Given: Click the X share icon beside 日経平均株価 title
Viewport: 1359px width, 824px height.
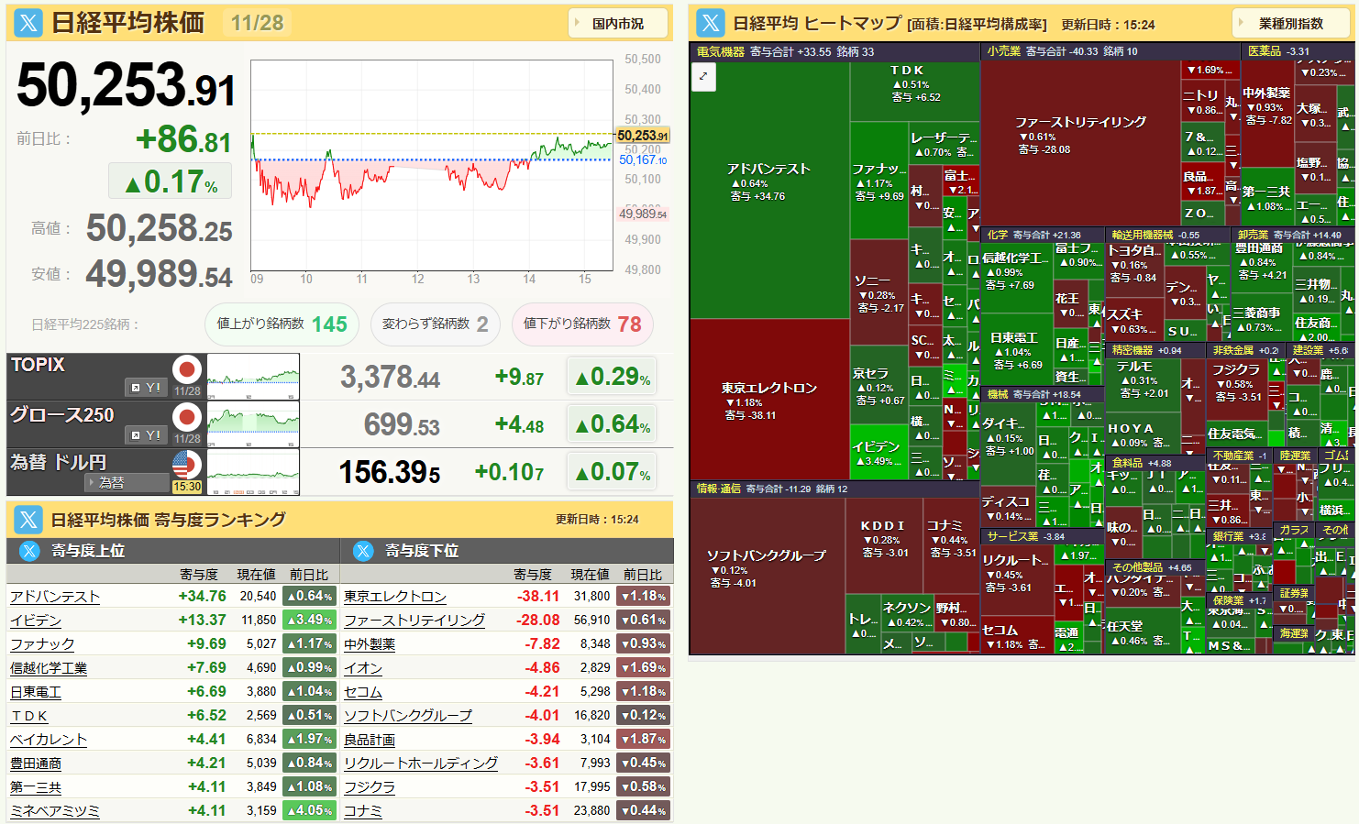Looking at the screenshot, I should click(28, 23).
